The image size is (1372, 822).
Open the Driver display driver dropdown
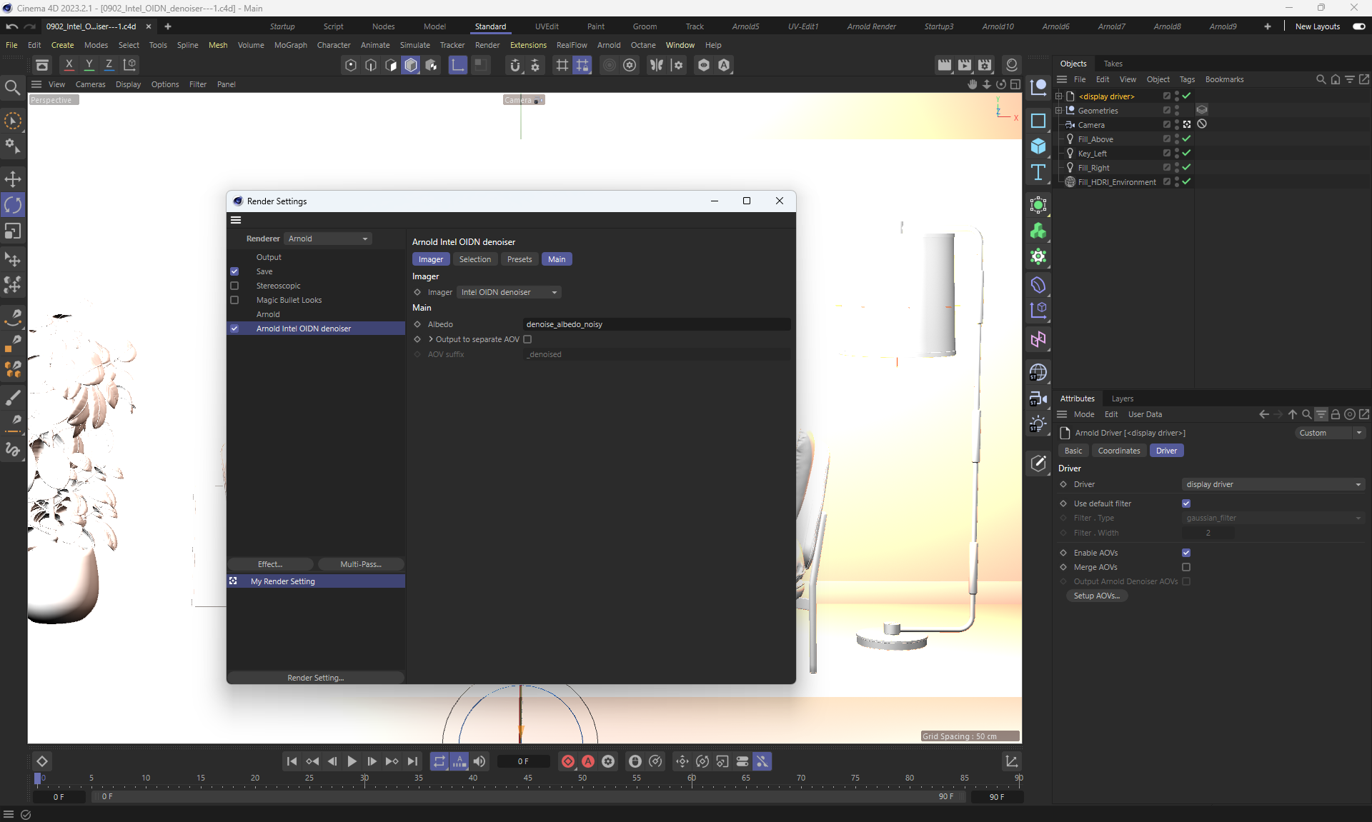[x=1273, y=484]
